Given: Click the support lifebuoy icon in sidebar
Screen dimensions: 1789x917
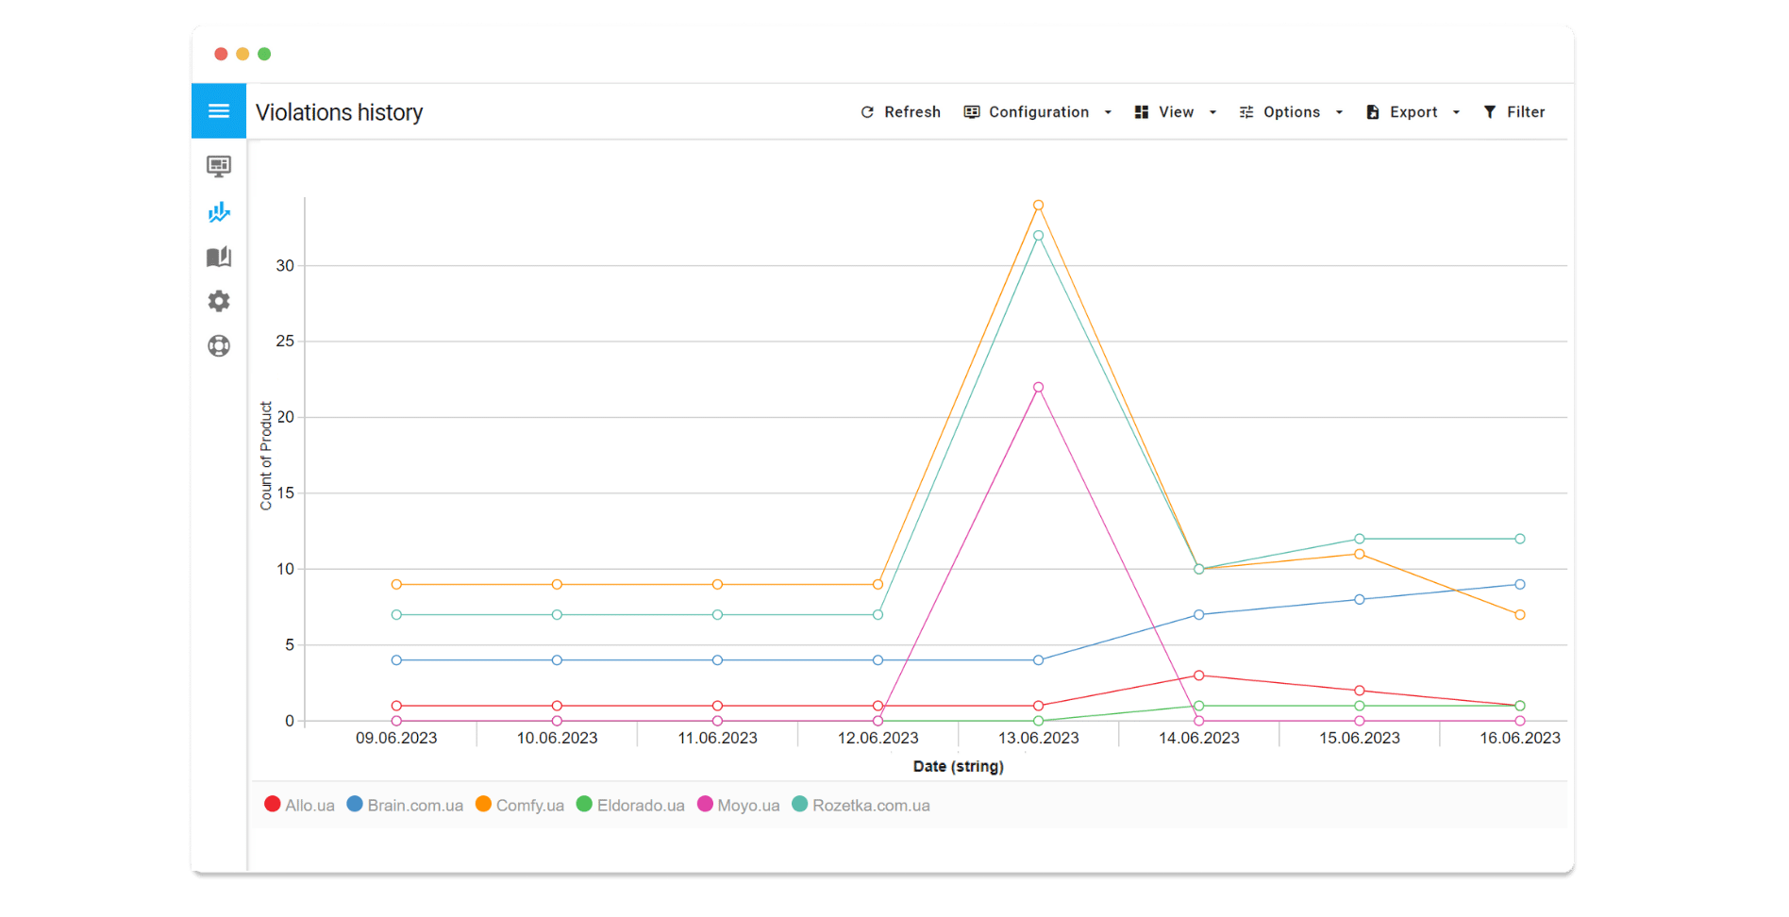Looking at the screenshot, I should pyautogui.click(x=219, y=346).
